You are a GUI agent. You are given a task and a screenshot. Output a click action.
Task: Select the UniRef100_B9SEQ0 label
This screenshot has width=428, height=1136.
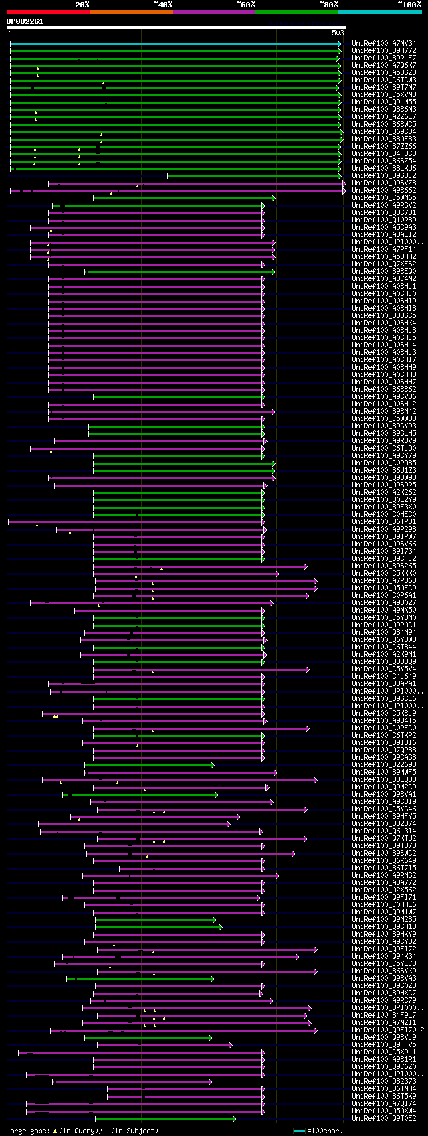[x=384, y=272]
